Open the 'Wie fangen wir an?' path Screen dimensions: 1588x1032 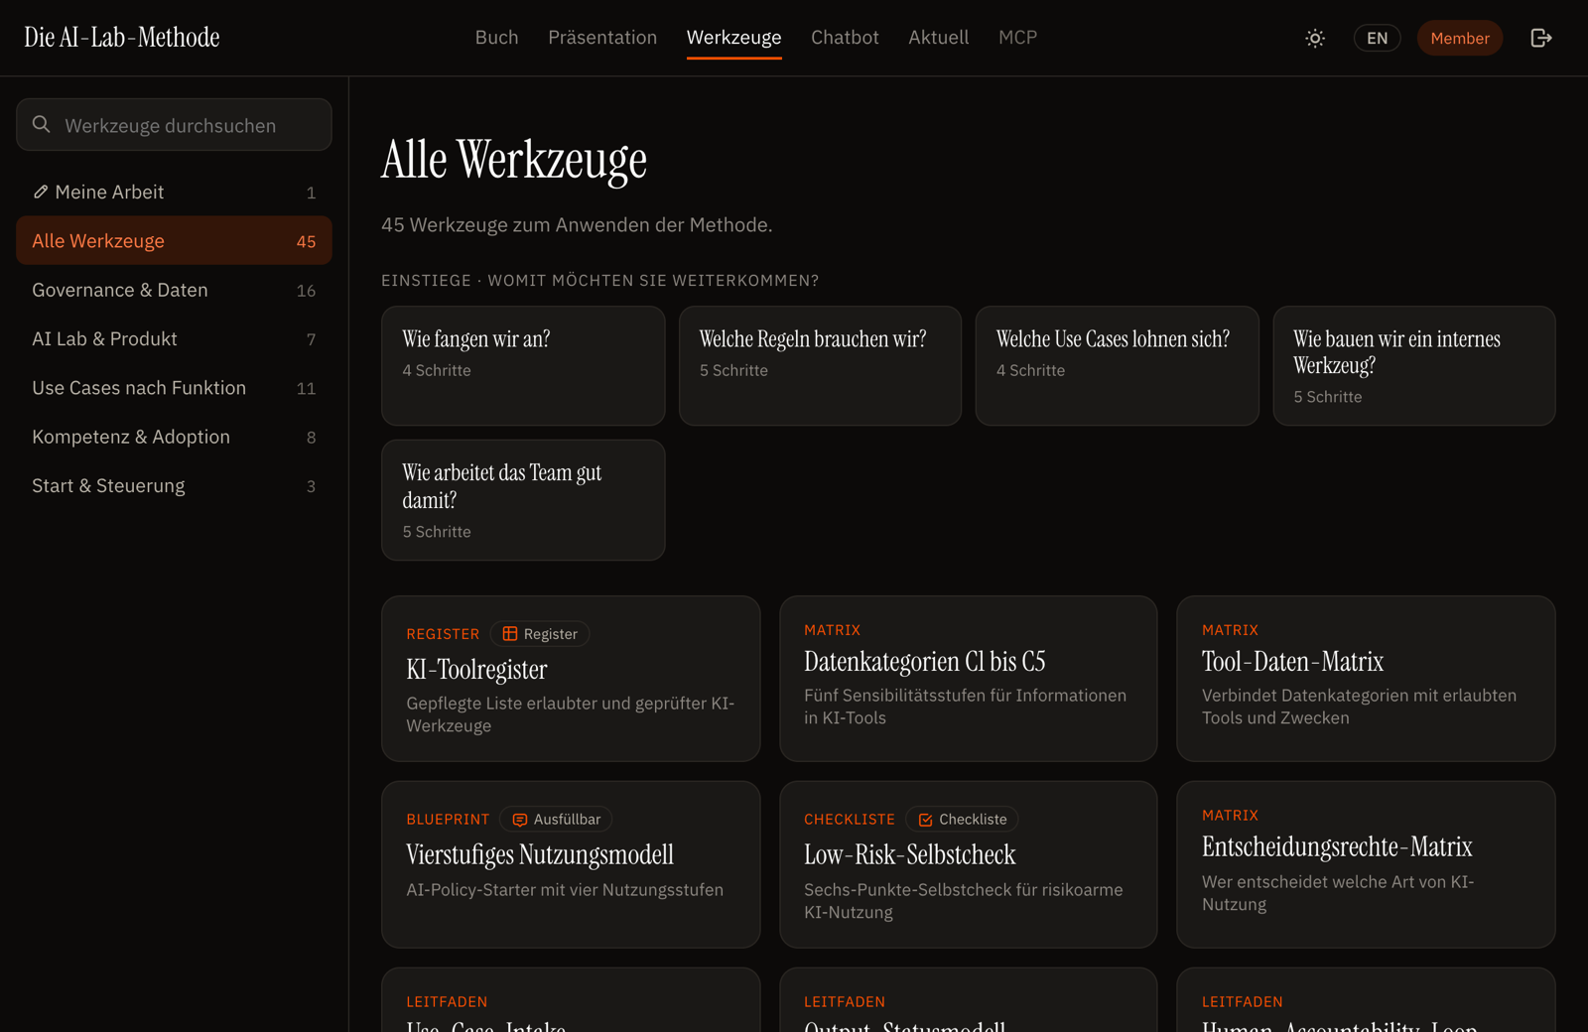[x=523, y=366]
